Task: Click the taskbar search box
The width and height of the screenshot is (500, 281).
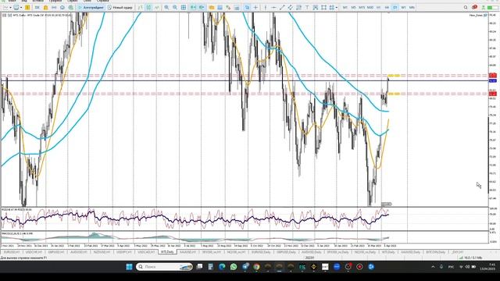Action: [164, 267]
